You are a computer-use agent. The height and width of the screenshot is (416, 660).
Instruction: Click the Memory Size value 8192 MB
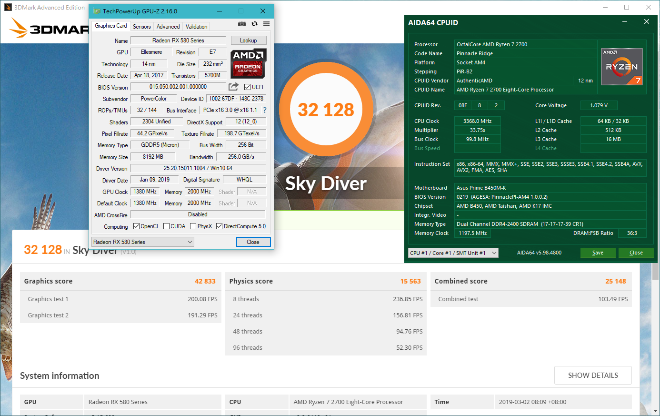153,157
